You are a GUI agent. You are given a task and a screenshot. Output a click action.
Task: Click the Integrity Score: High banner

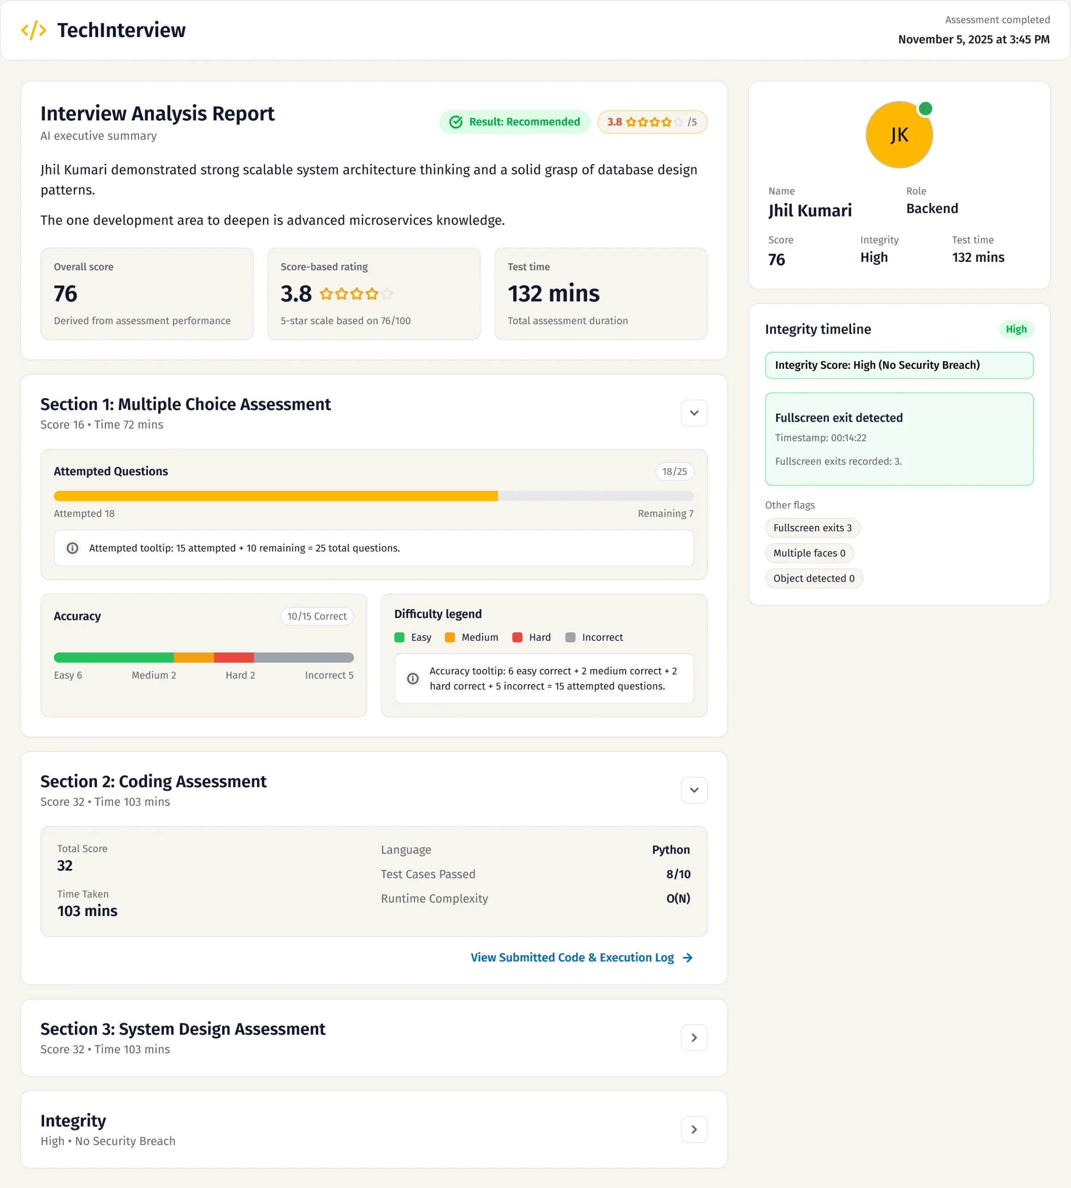point(899,365)
